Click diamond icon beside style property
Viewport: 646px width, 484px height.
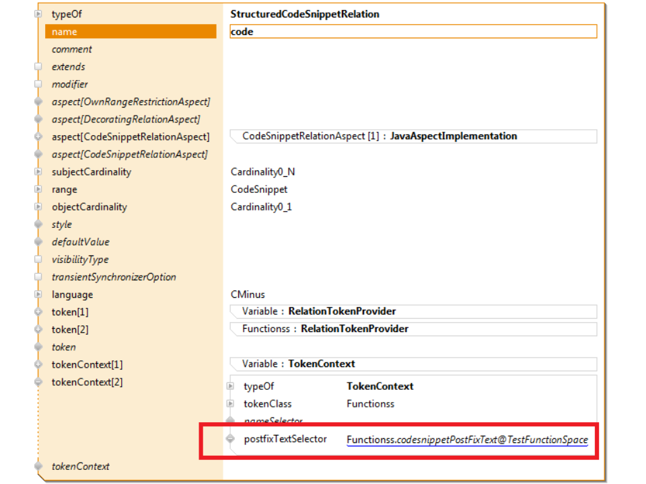(x=38, y=225)
